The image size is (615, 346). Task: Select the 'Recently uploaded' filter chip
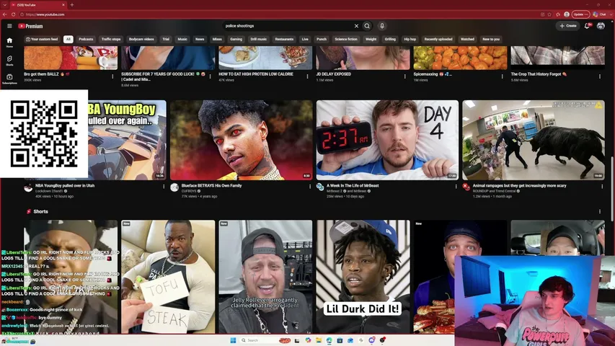tap(438, 39)
